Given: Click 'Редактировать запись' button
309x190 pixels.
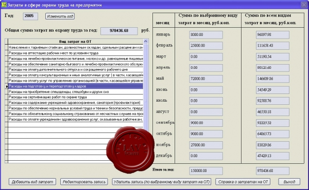Looking at the screenshot, I should coord(84,182).
